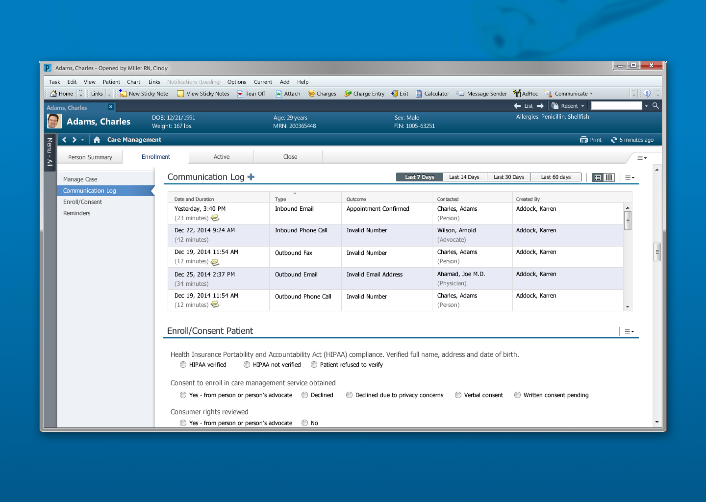Image resolution: width=706 pixels, height=502 pixels.
Task: Select the AdHoc charting icon
Action: click(x=526, y=94)
